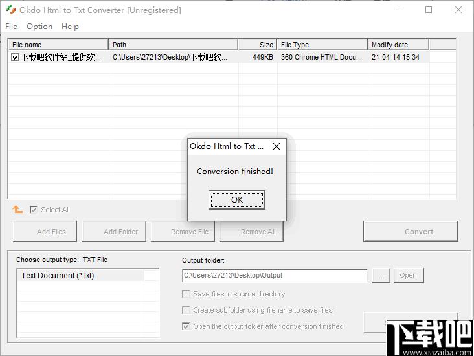The width and height of the screenshot is (474, 356).
Task: Open the File menu
Action: point(11,27)
